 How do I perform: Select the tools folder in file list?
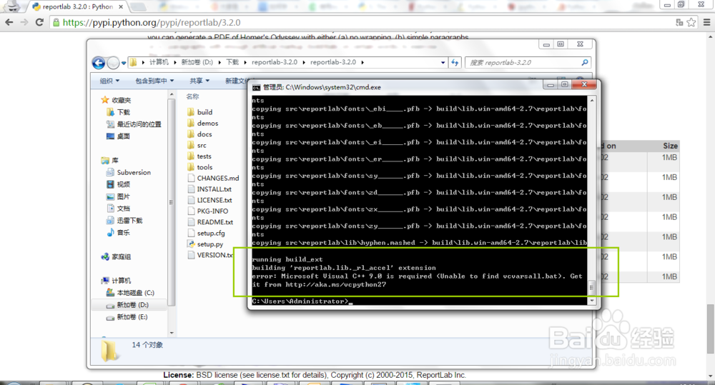coord(204,167)
